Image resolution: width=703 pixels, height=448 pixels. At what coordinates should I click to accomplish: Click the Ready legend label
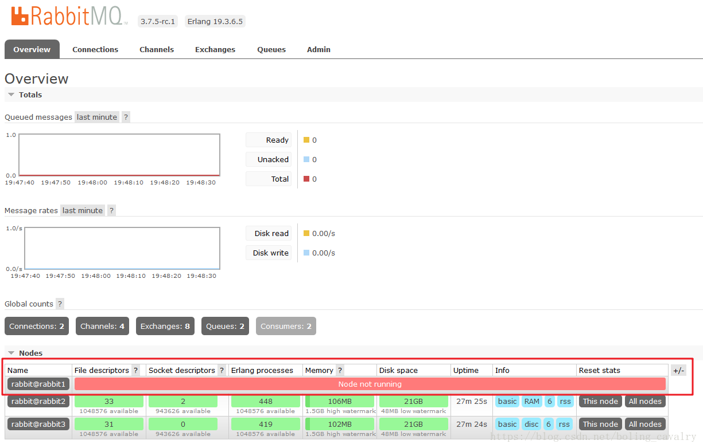tap(269, 140)
